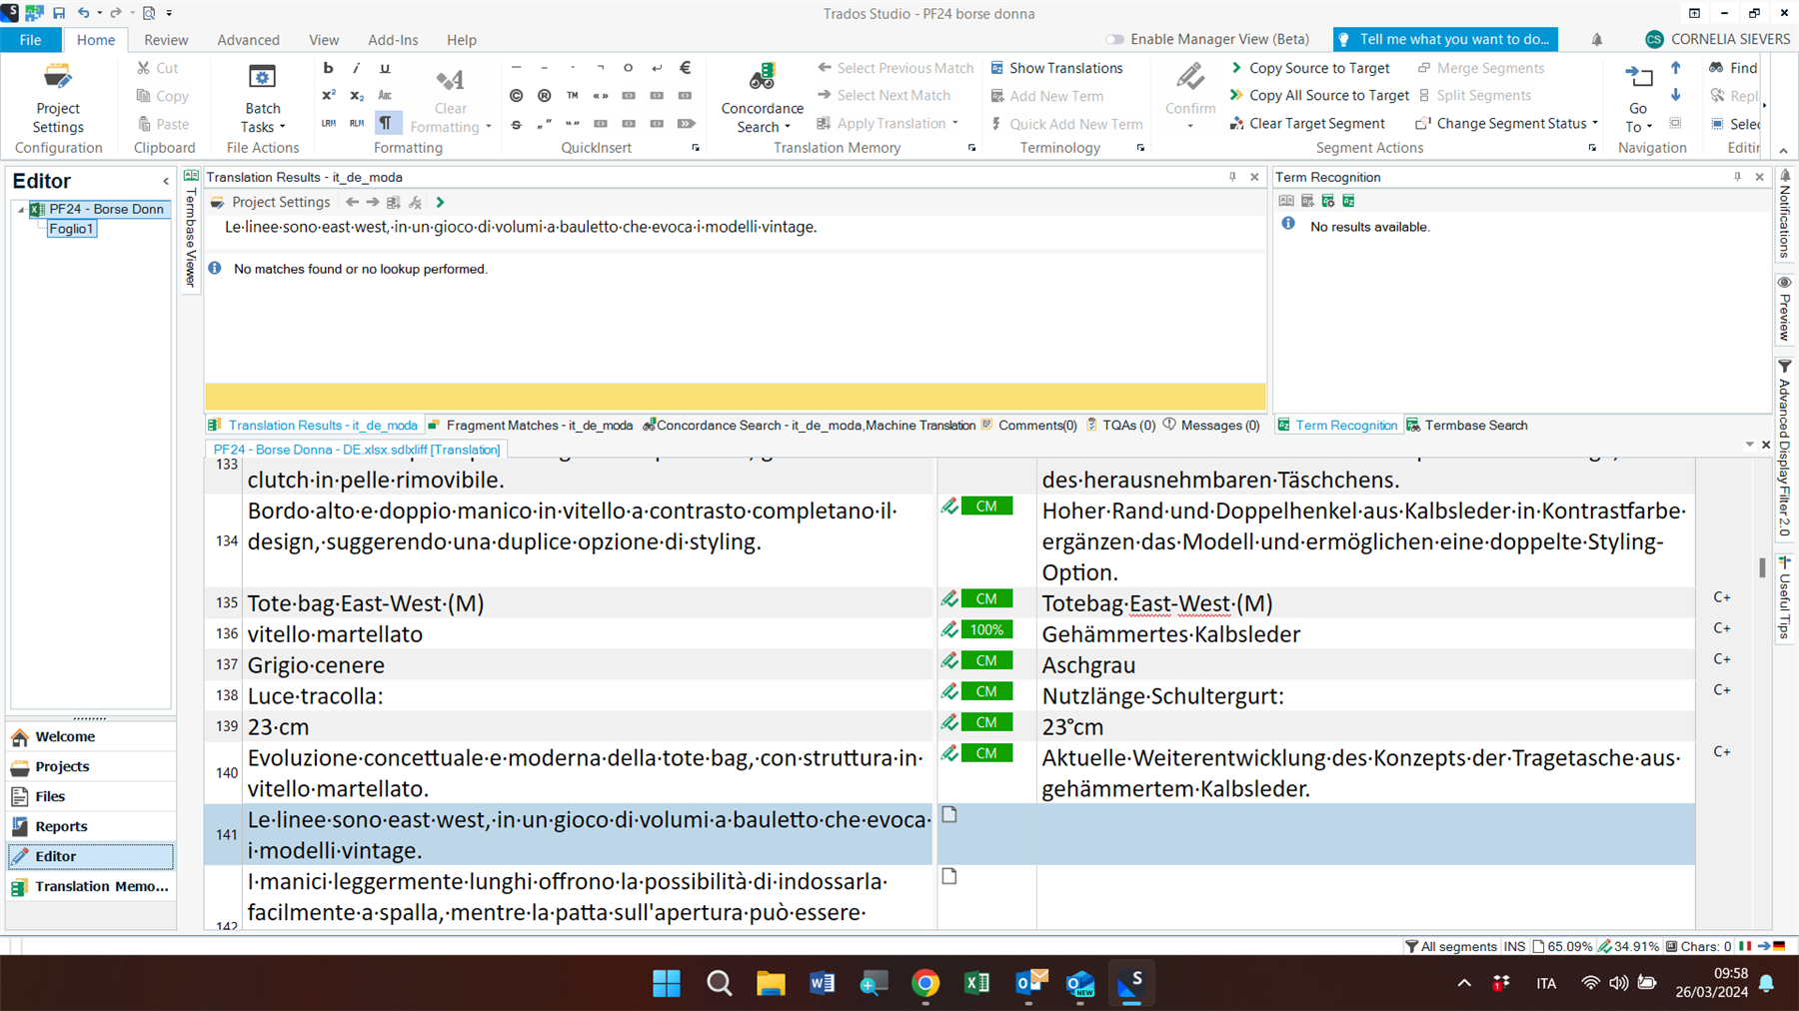This screenshot has width=1799, height=1011.
Task: Click Show Translations
Action: (x=1056, y=68)
